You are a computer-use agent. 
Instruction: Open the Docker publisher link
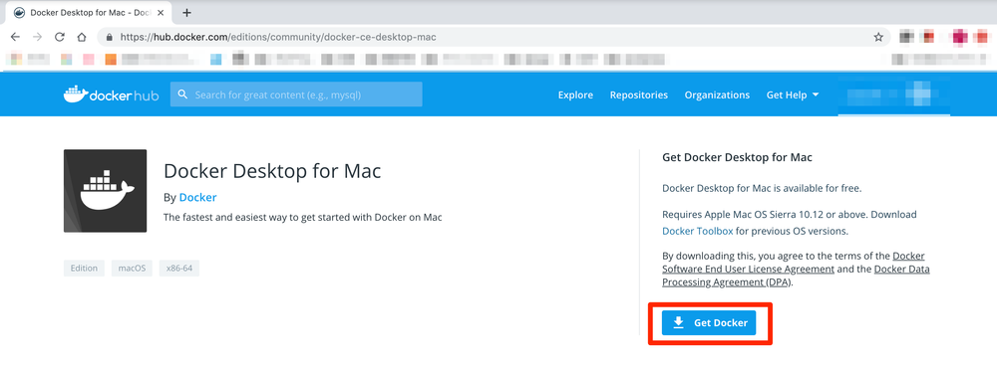[197, 197]
